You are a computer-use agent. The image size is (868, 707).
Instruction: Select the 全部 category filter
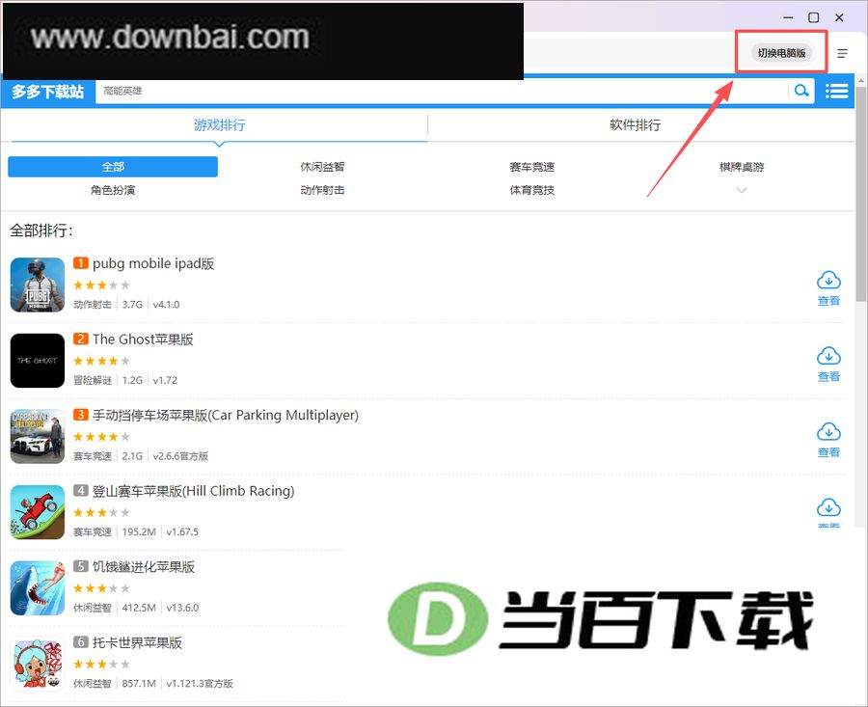point(113,167)
